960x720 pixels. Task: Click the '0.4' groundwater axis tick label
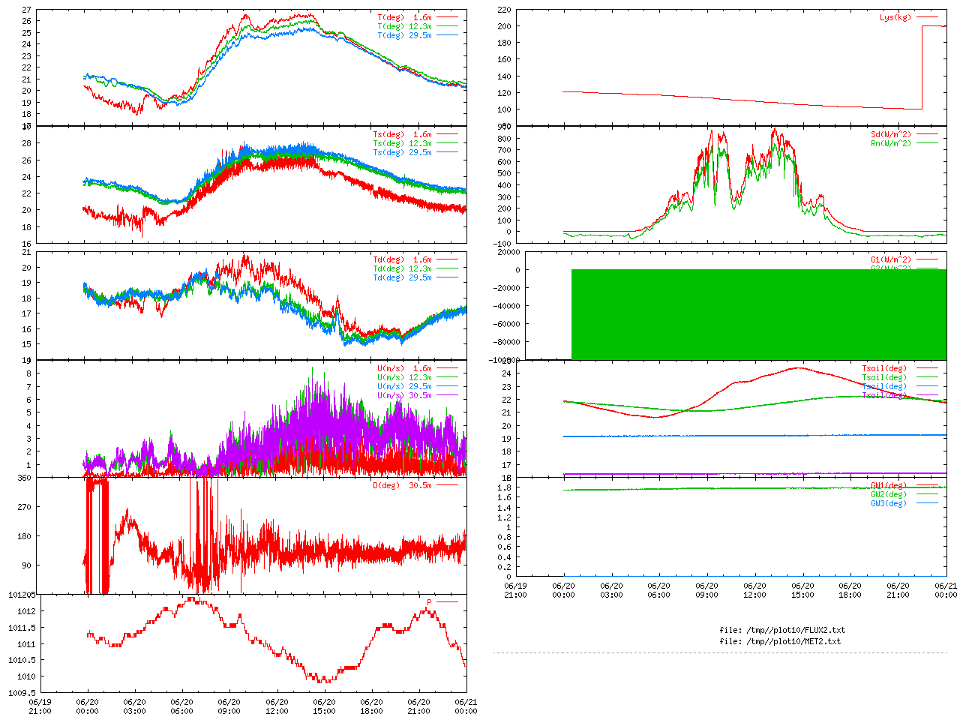tap(504, 557)
